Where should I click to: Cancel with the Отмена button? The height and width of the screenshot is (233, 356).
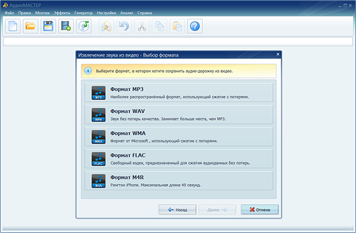pyautogui.click(x=260, y=210)
